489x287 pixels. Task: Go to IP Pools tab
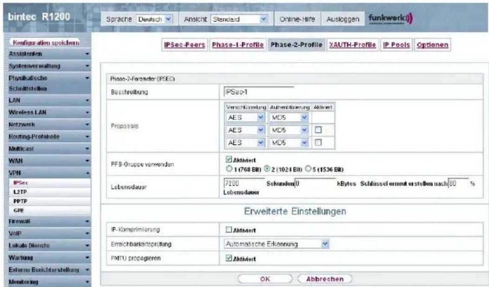pos(396,45)
